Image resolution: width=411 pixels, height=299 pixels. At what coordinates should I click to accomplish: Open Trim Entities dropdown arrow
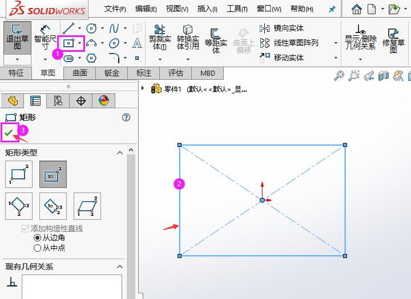pos(160,60)
